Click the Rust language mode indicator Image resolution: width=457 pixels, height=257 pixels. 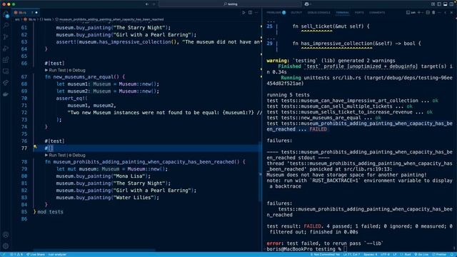click(407, 255)
